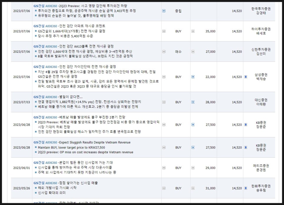Click target price down-arrow icon beside 22,000
Viewport: 284px width, 205px height.
[193, 77]
